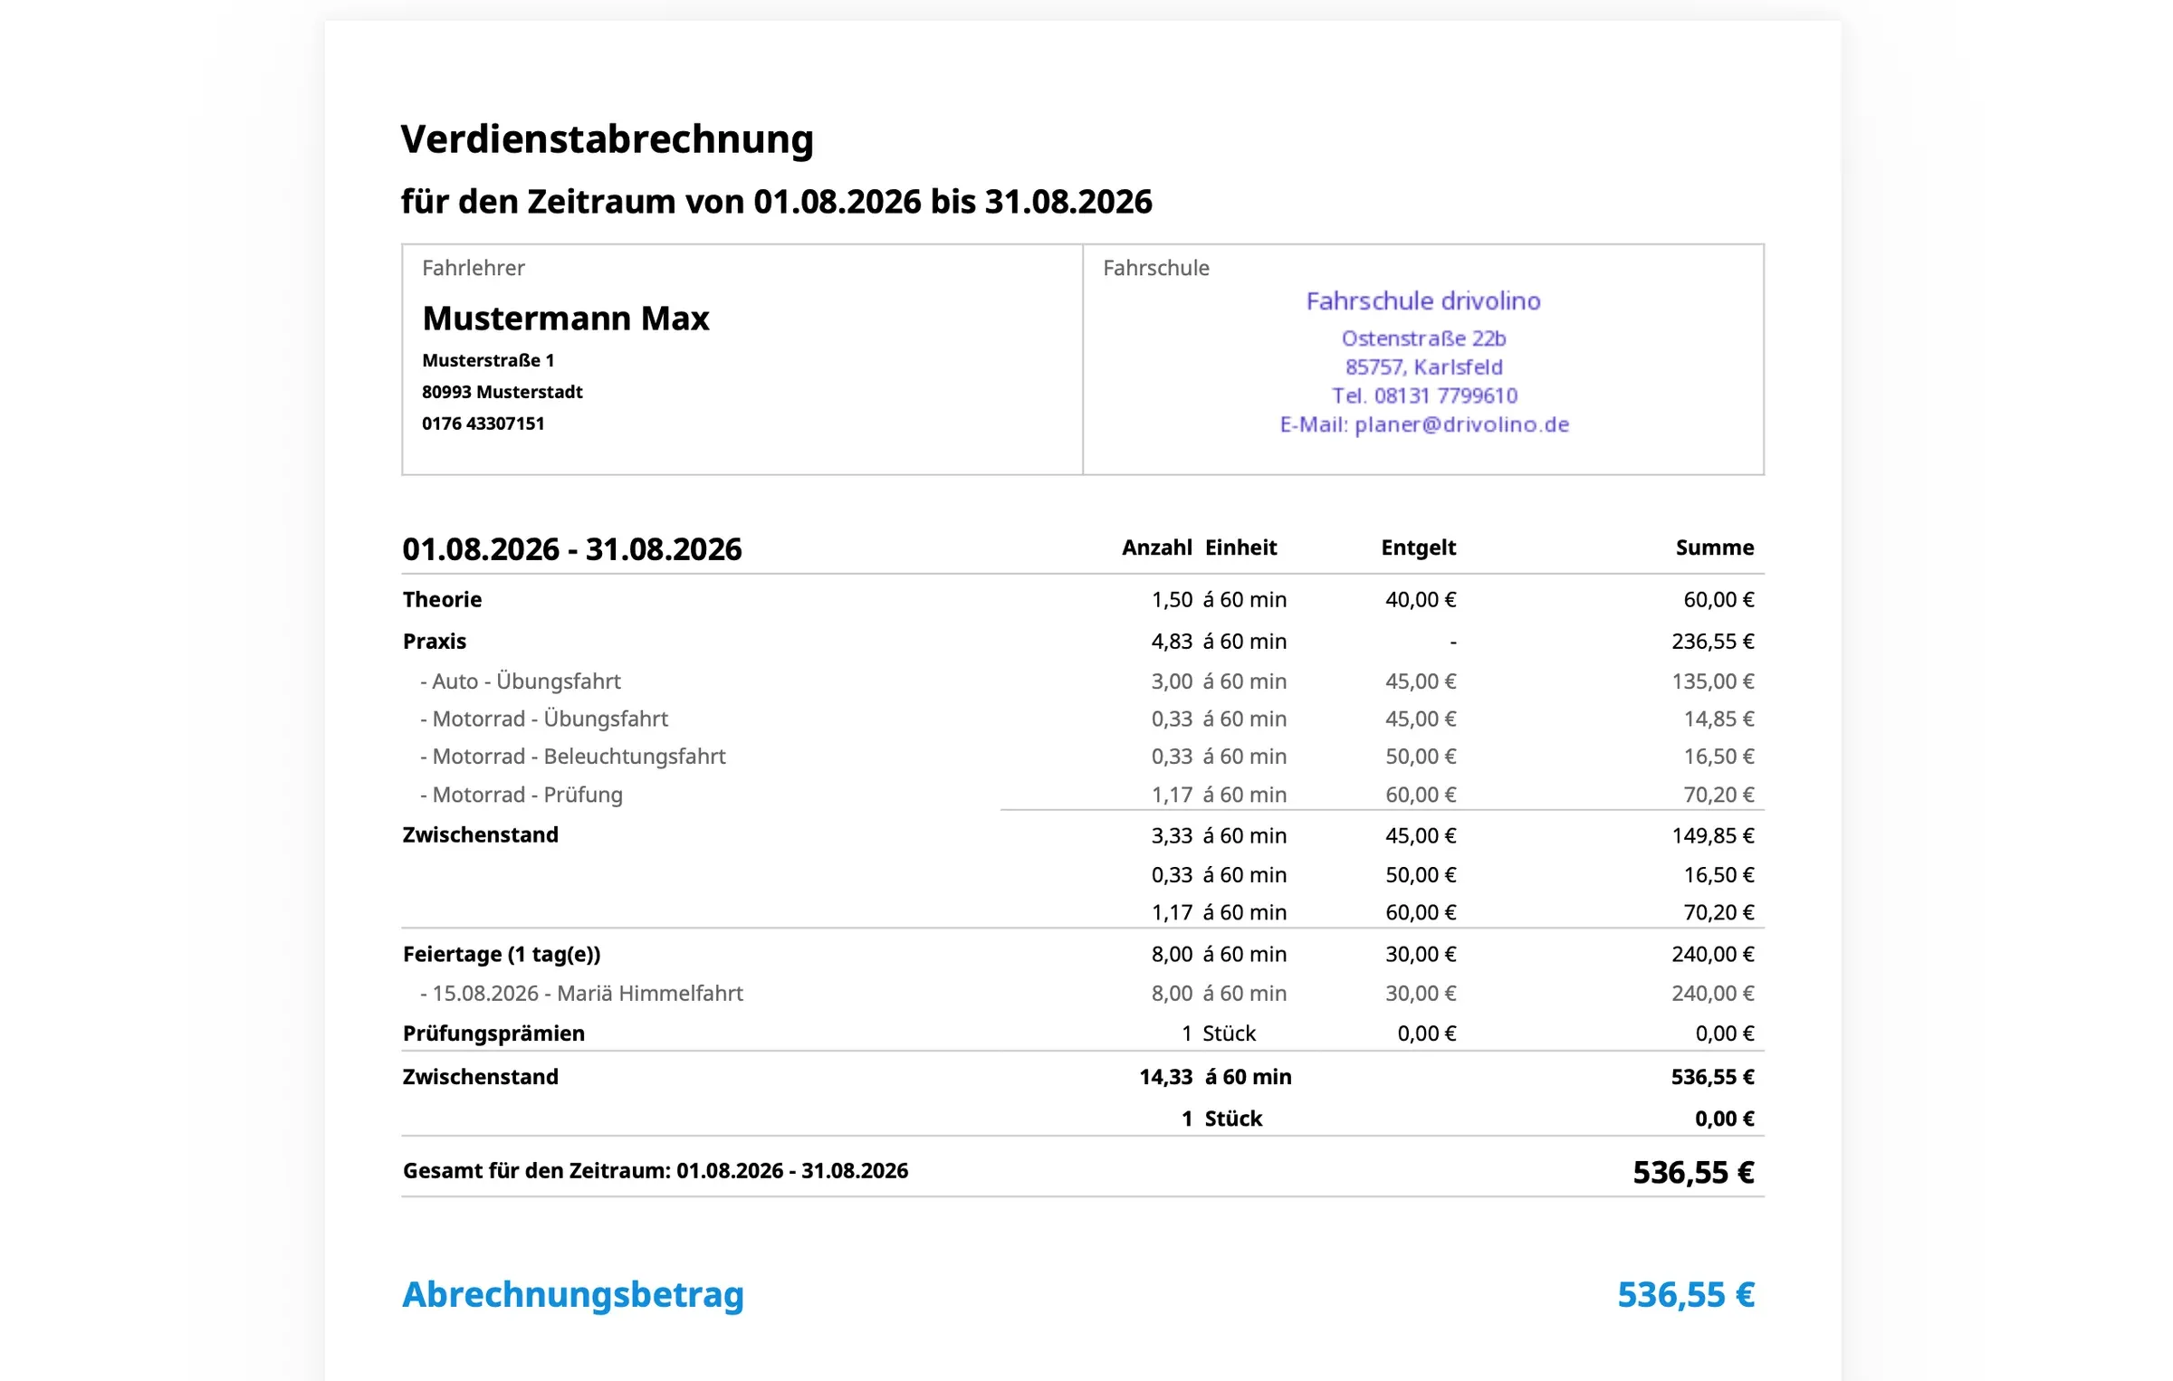Click the Motorrad - Beleuchtungsfahrt row
The height and width of the screenshot is (1381, 2173).
coord(1083,757)
